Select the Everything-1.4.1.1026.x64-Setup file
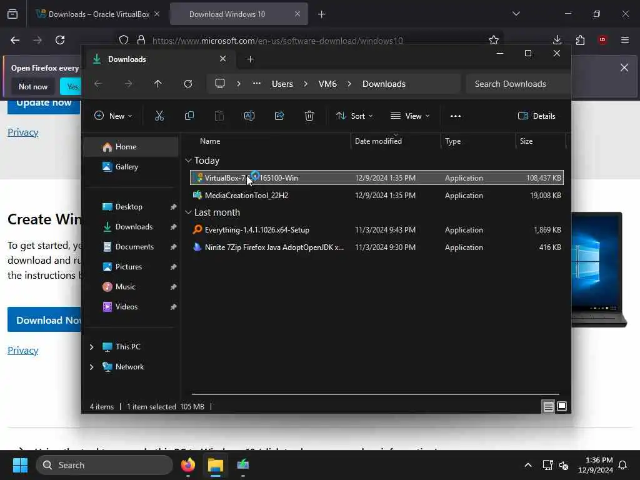This screenshot has height=480, width=640. pyautogui.click(x=377, y=230)
